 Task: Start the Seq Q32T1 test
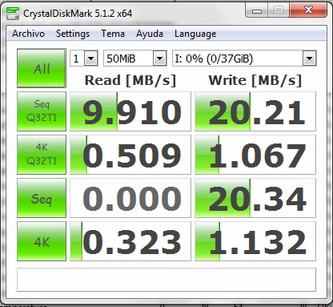[x=42, y=111]
